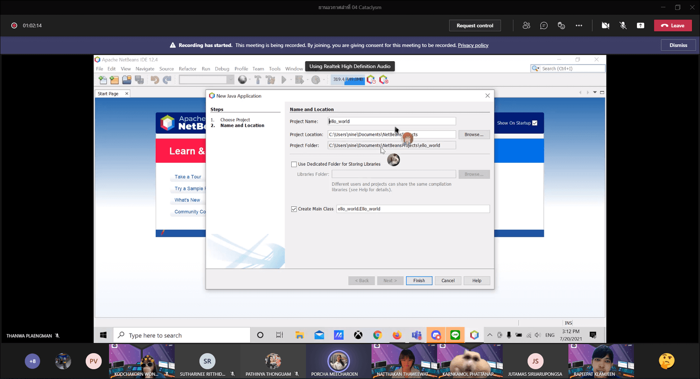The width and height of the screenshot is (700, 379).
Task: Click the memory usage meter bar
Action: (348, 80)
